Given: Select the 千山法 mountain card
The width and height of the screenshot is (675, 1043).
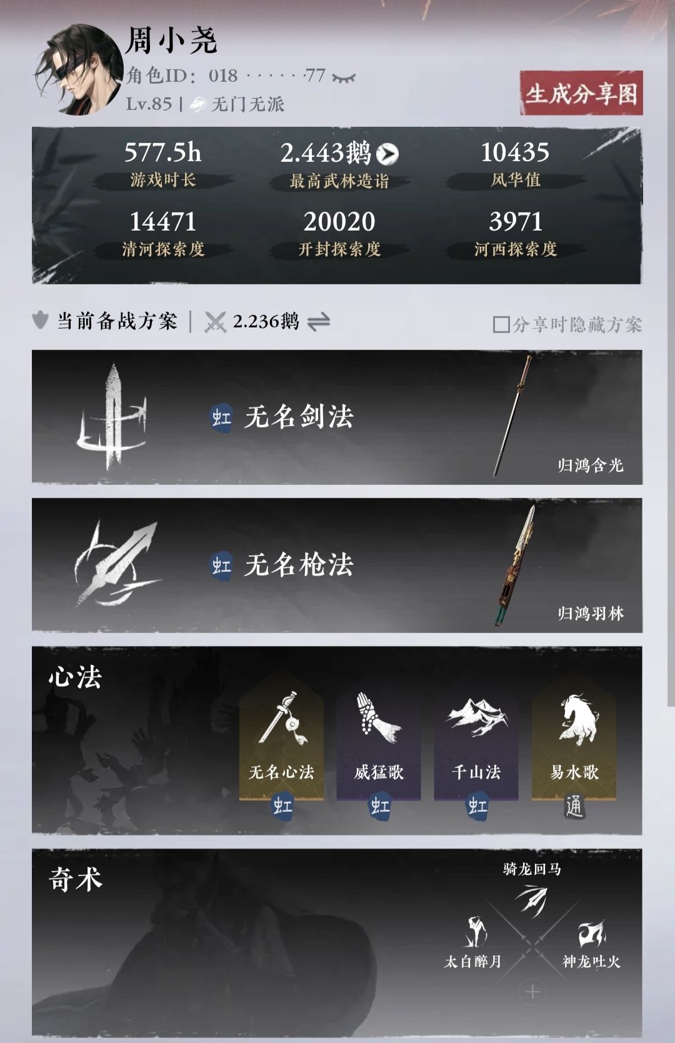Looking at the screenshot, I should (x=476, y=744).
